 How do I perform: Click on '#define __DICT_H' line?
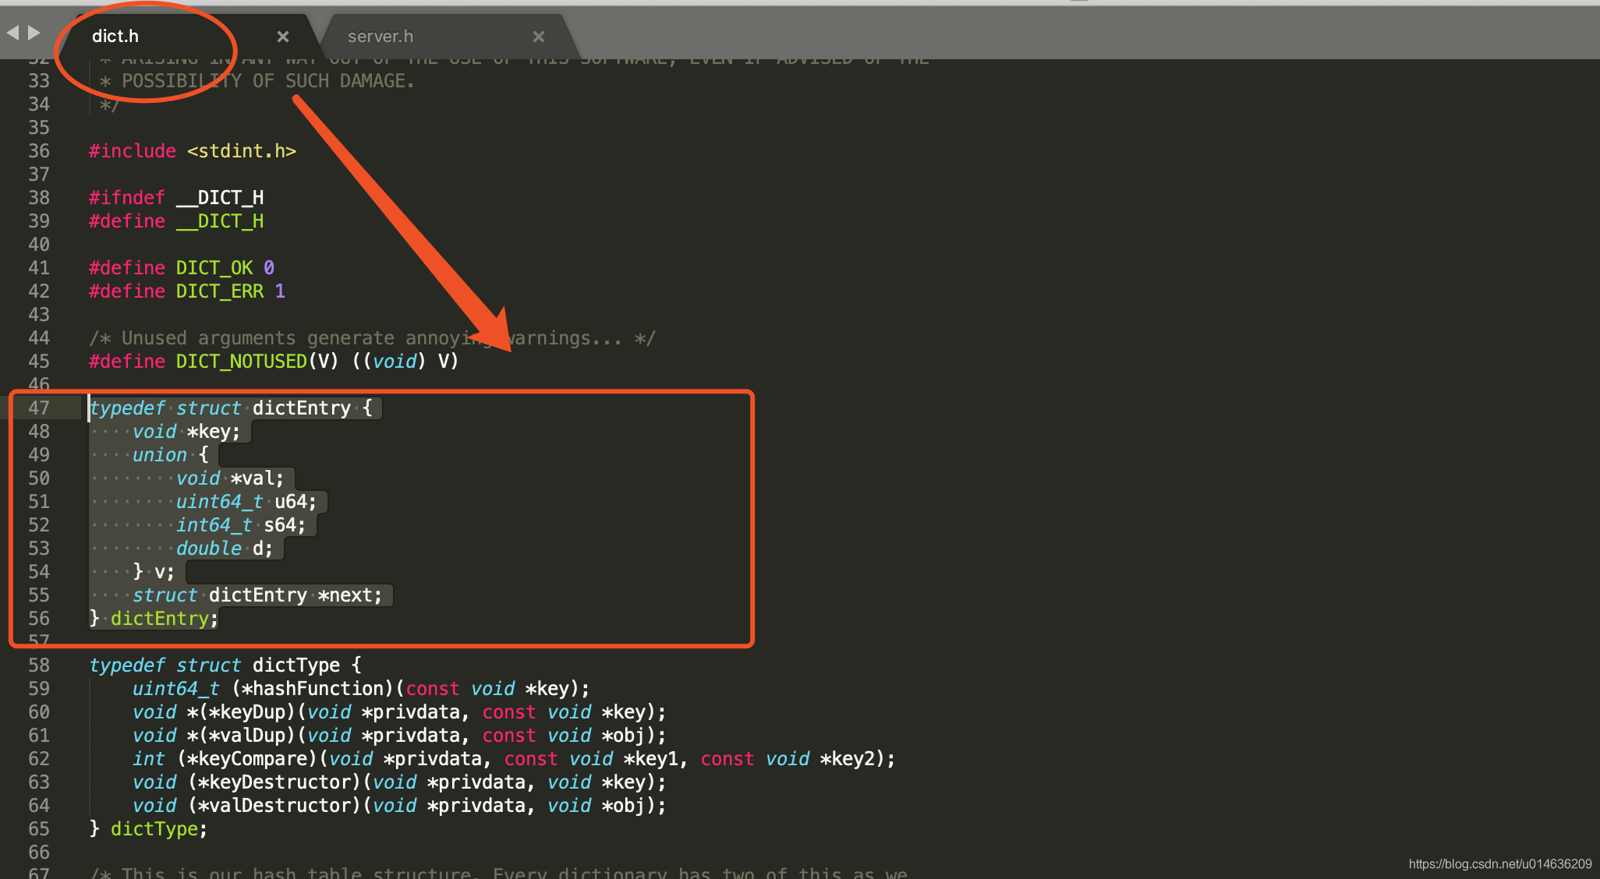[x=176, y=221]
